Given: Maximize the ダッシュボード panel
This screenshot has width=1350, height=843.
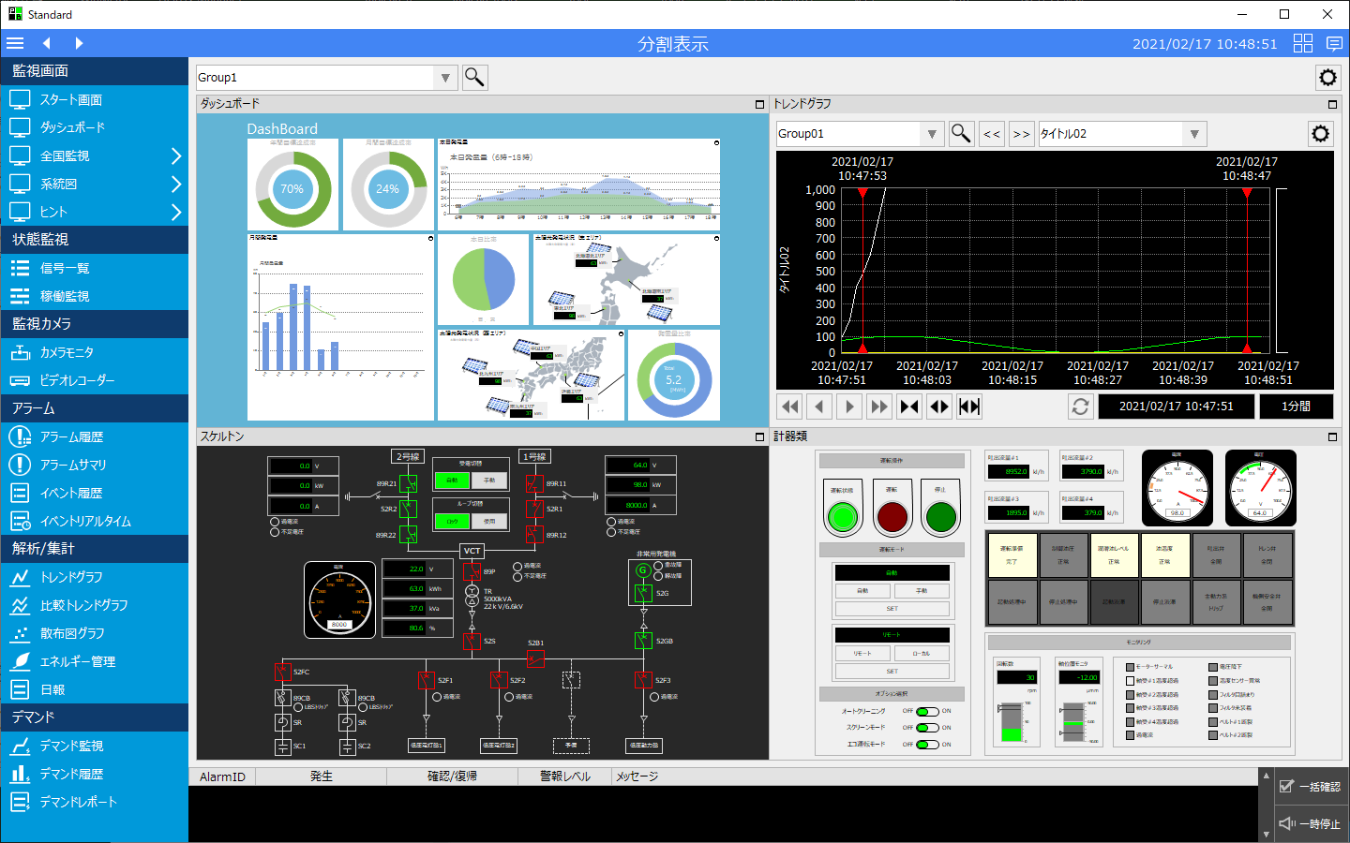Looking at the screenshot, I should [x=759, y=104].
